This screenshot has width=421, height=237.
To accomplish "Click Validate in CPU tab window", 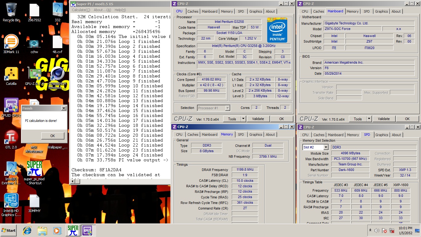I will (x=258, y=119).
